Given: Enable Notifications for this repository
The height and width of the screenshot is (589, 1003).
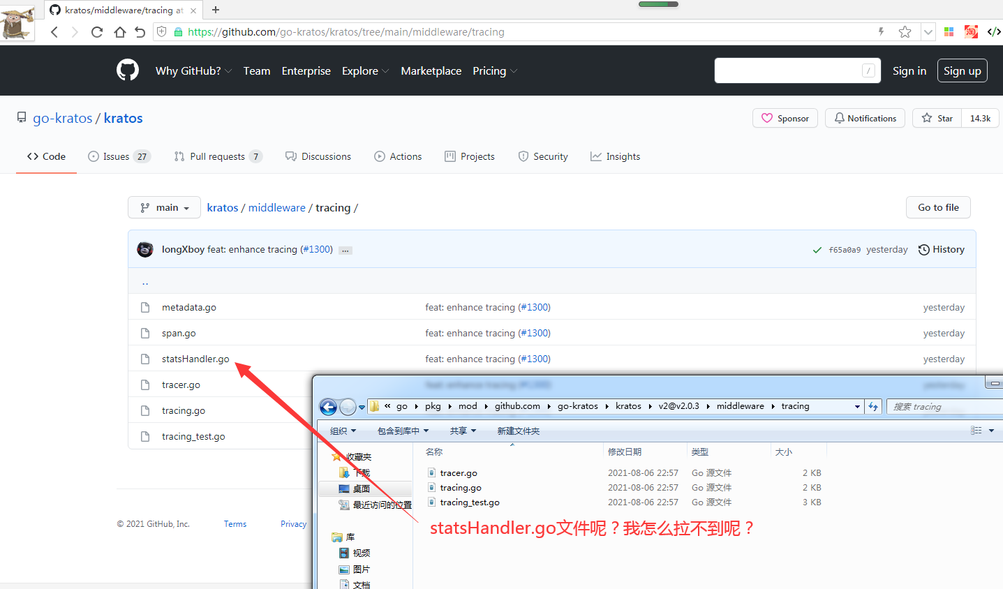Looking at the screenshot, I should click(x=865, y=118).
